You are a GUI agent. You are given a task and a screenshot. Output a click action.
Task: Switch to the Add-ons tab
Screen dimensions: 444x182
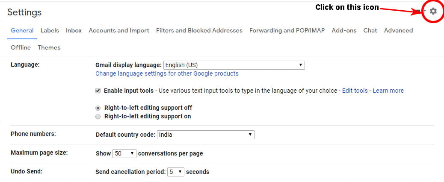click(344, 30)
